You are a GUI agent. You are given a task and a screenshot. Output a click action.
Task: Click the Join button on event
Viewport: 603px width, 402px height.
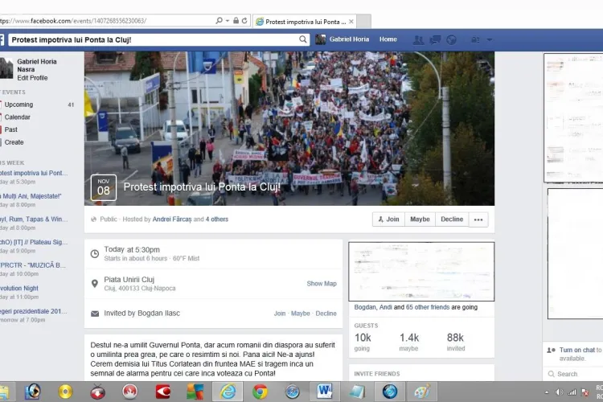(x=388, y=219)
